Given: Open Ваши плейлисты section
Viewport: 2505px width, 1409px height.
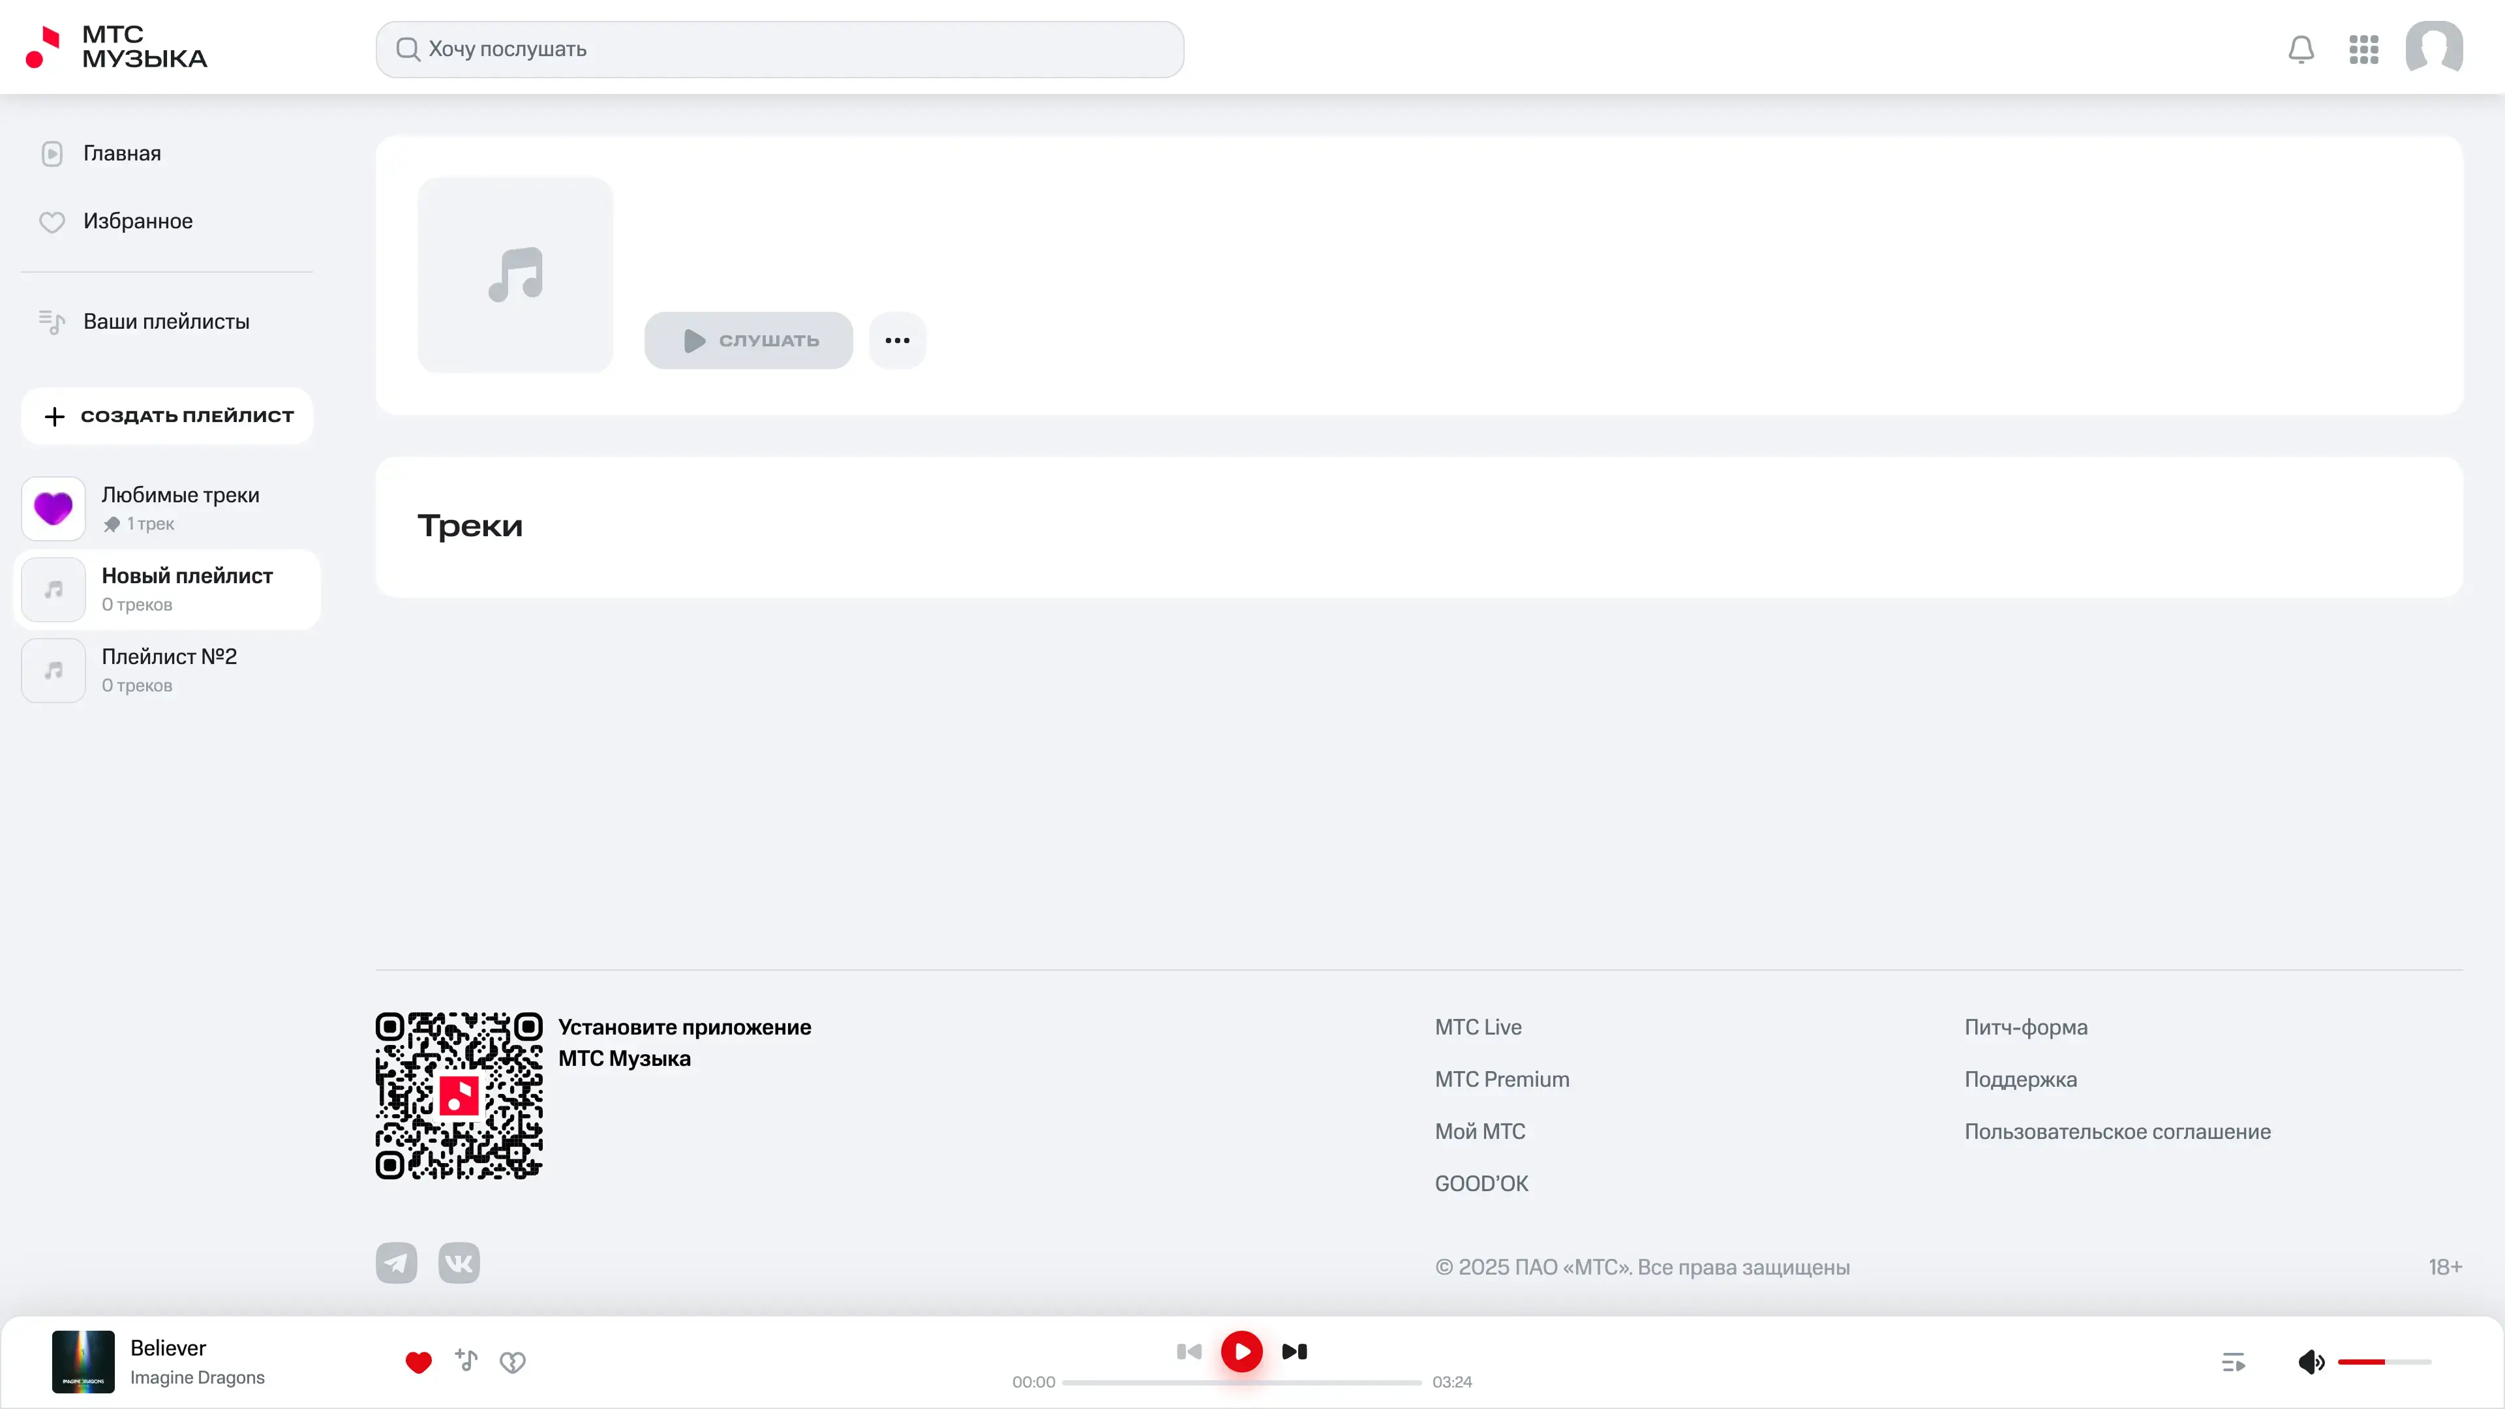Looking at the screenshot, I should pos(165,322).
